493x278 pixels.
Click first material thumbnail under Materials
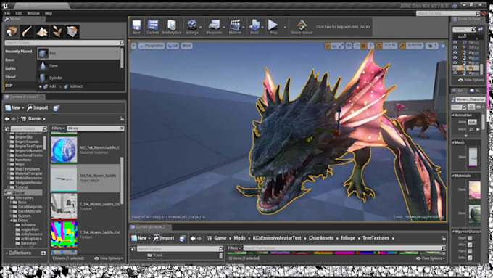(474, 190)
